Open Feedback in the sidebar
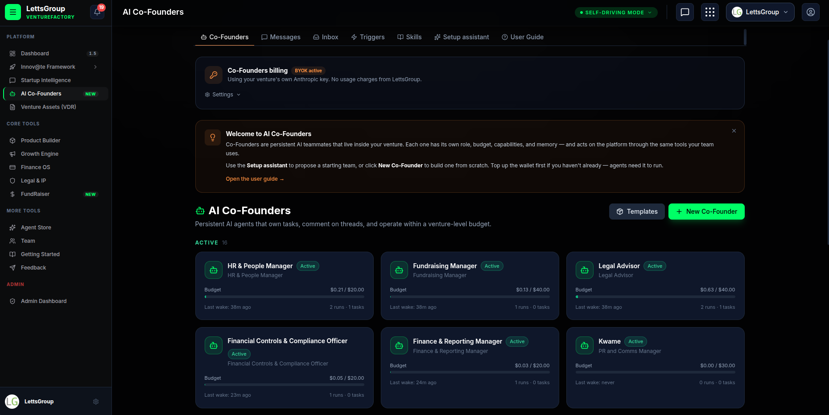 pyautogui.click(x=56, y=268)
